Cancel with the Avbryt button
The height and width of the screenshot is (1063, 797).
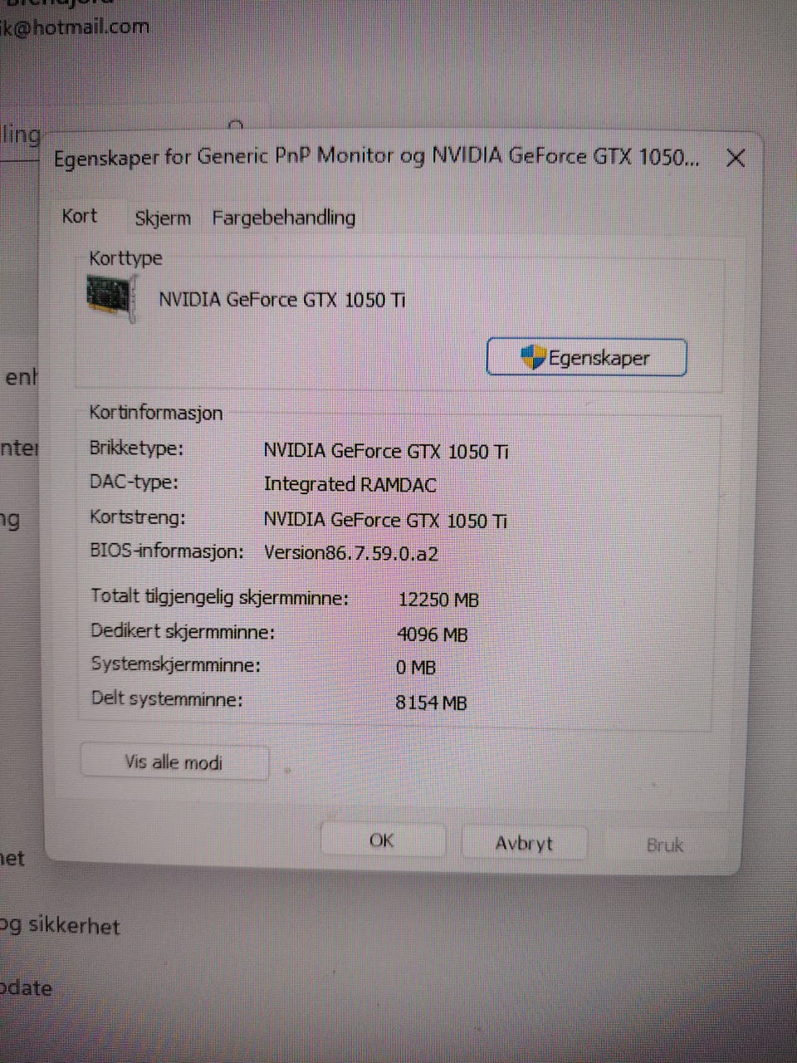[524, 843]
